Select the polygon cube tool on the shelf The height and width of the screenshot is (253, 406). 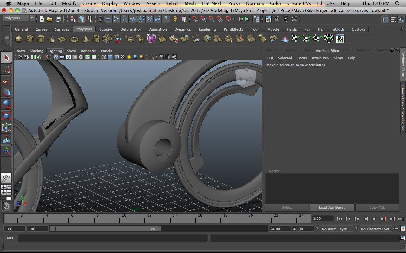click(30, 39)
